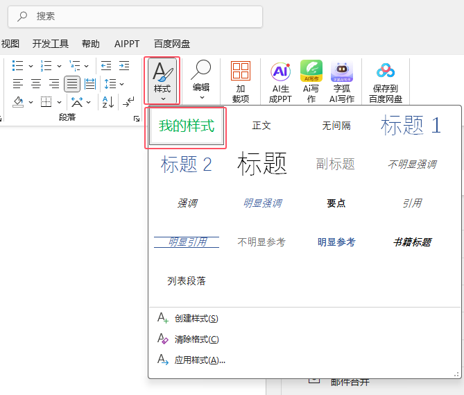
Task: Increase paragraph indent
Action: coord(124,65)
